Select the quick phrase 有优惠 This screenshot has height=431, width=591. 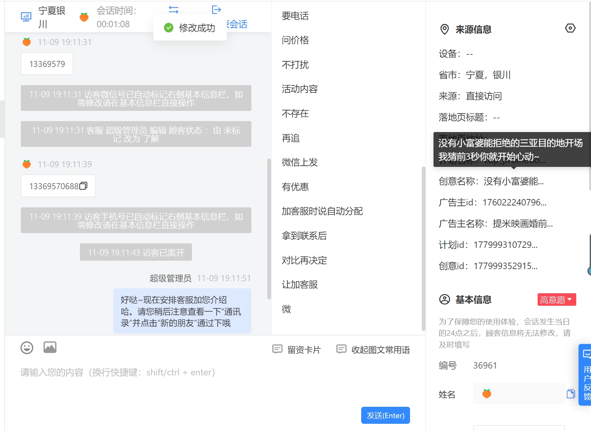point(295,187)
